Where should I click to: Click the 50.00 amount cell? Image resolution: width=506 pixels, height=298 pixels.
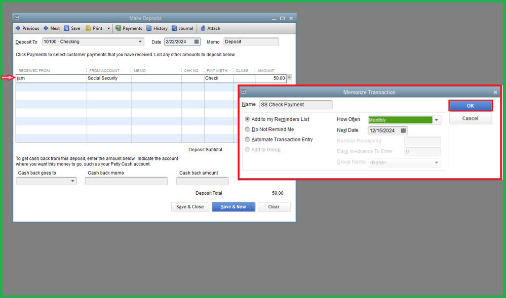270,78
